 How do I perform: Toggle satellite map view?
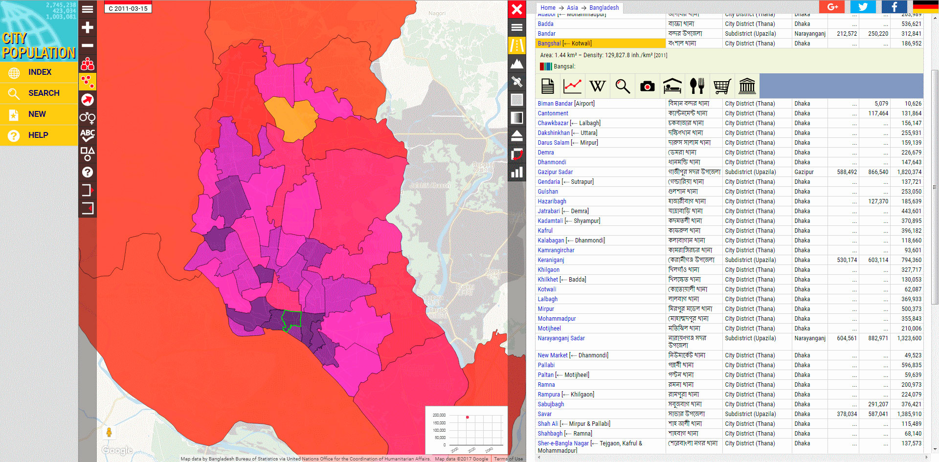tap(517, 82)
